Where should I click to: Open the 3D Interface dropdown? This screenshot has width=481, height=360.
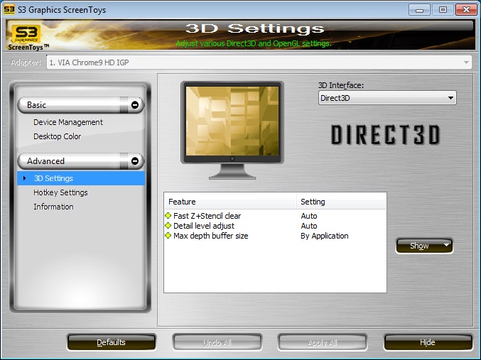pos(387,98)
